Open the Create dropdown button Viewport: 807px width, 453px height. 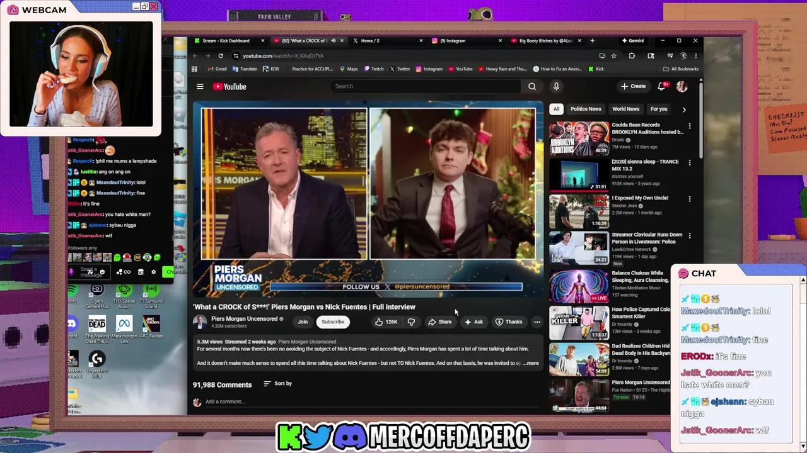633,86
